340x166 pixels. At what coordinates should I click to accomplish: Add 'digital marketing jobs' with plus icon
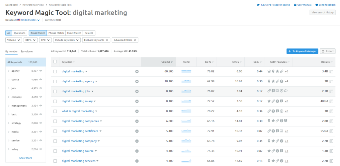coord(137,91)
